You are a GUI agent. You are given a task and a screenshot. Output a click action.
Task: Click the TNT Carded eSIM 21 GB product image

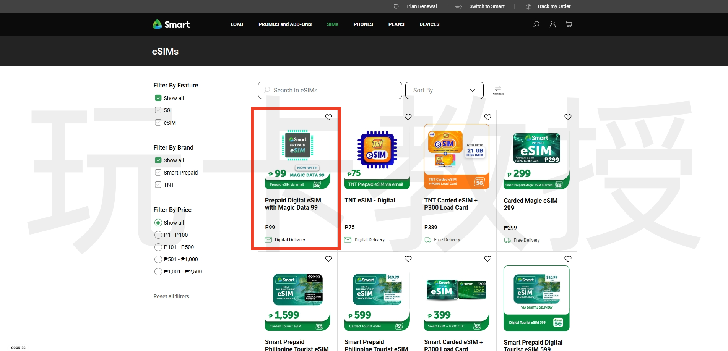457,157
